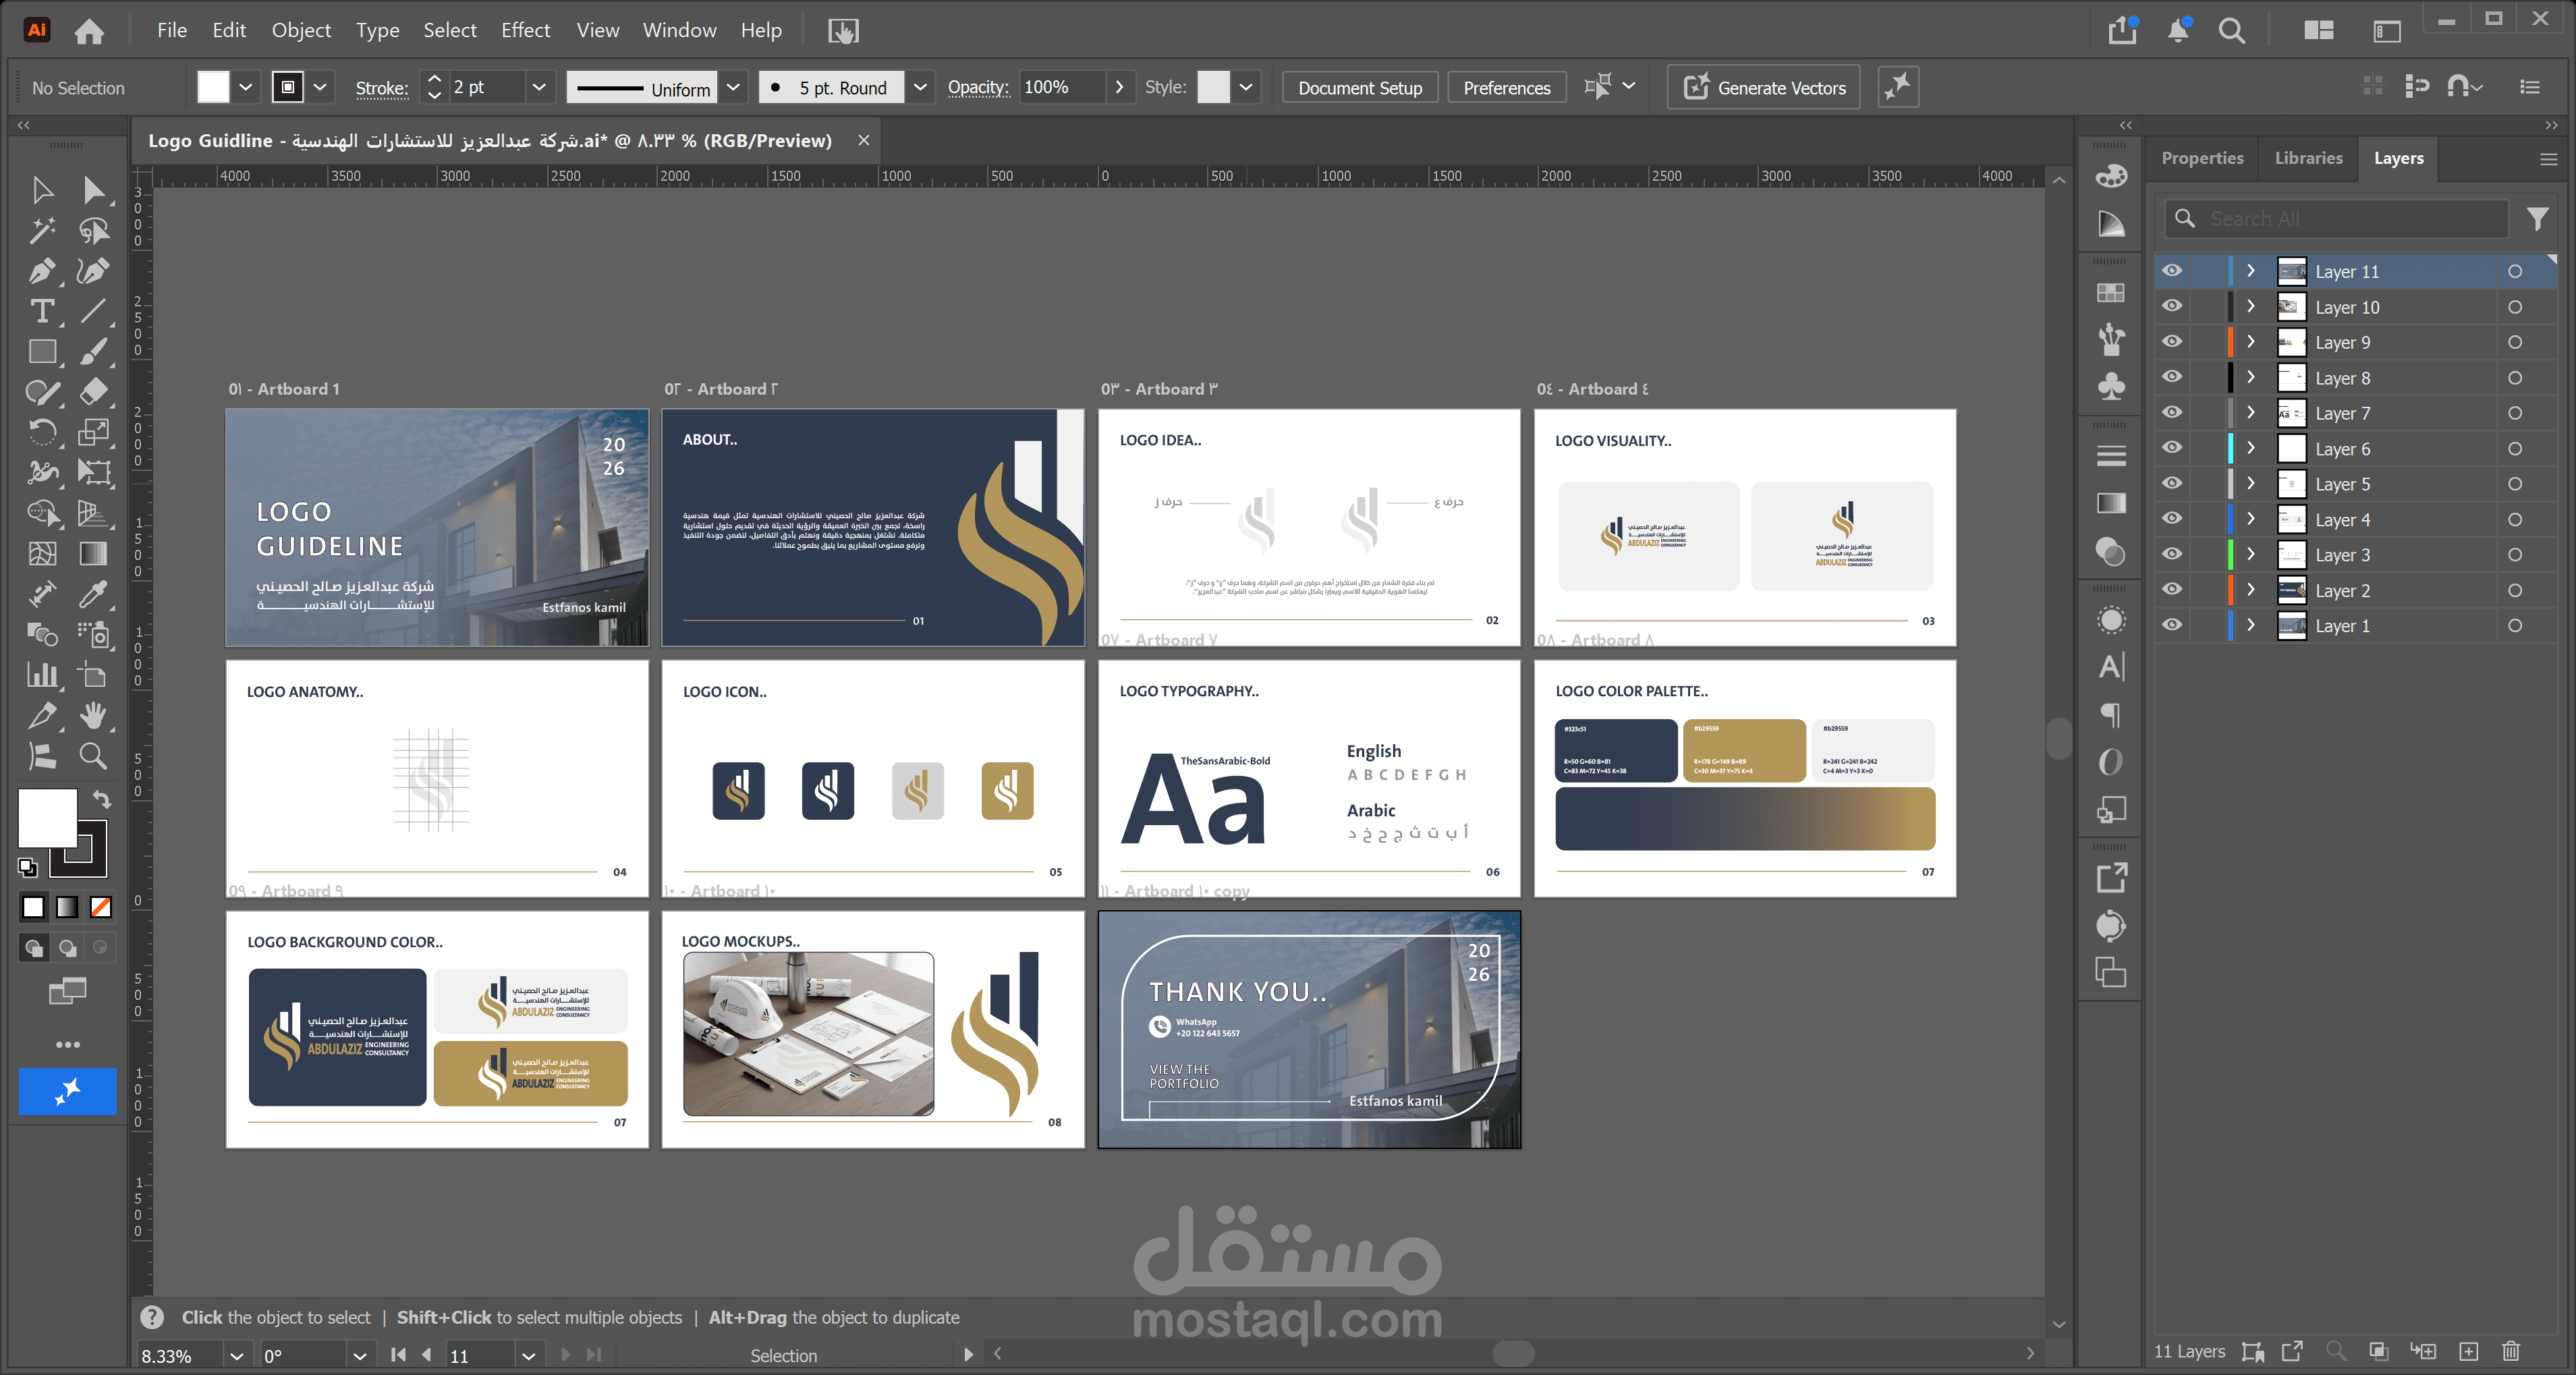
Task: Hide Layer 11 visibility eye
Action: pos(2172,271)
